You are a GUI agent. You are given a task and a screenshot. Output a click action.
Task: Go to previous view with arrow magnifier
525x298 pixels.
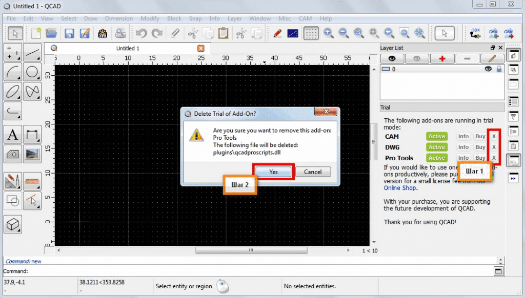click(389, 33)
